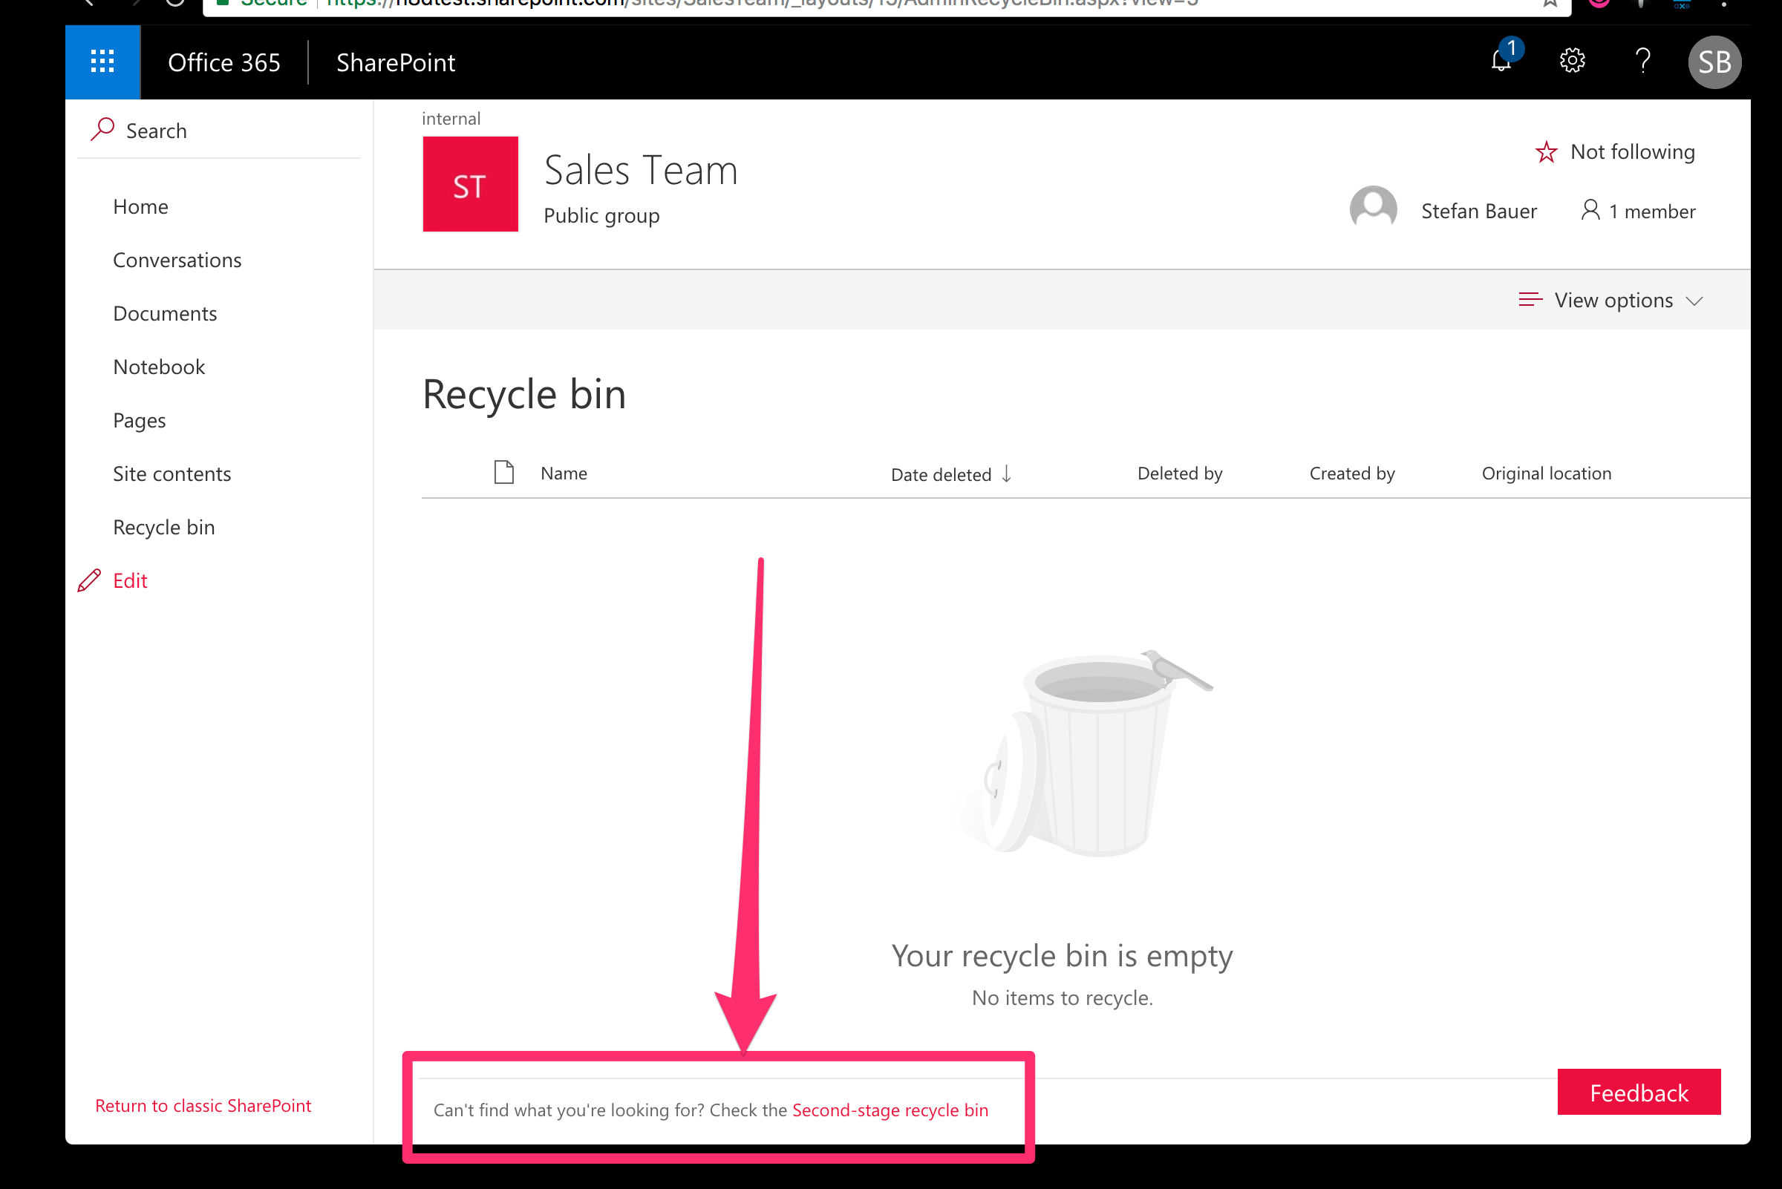1782x1189 pixels.
Task: Click Stefan Bauer's profile picture
Action: coord(1373,209)
